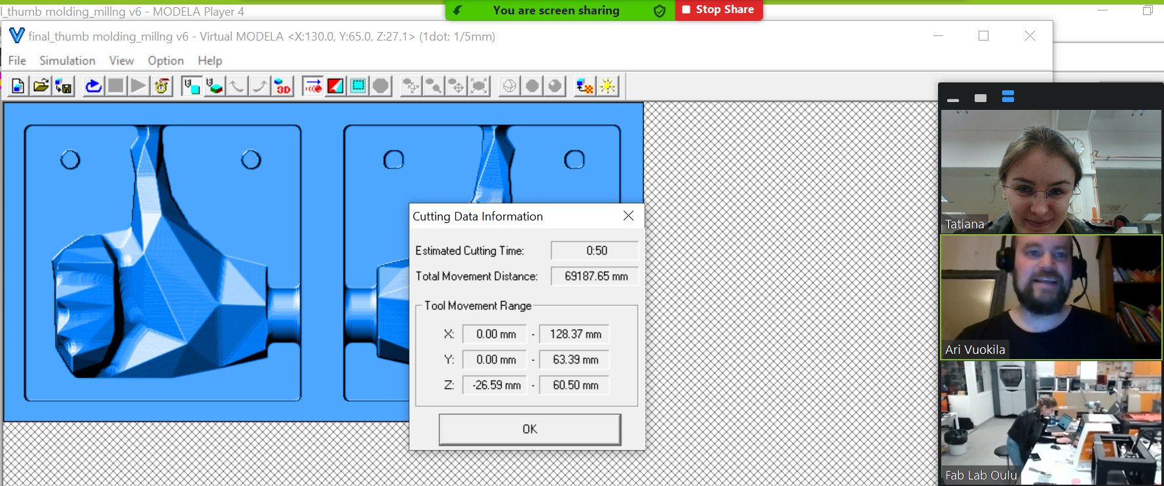Switch video panel to stacked thumbnail view
The height and width of the screenshot is (486, 1164).
tap(1008, 97)
